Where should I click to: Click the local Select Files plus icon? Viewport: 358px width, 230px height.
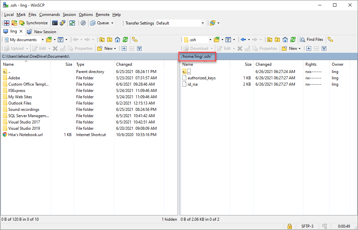coord(124,48)
